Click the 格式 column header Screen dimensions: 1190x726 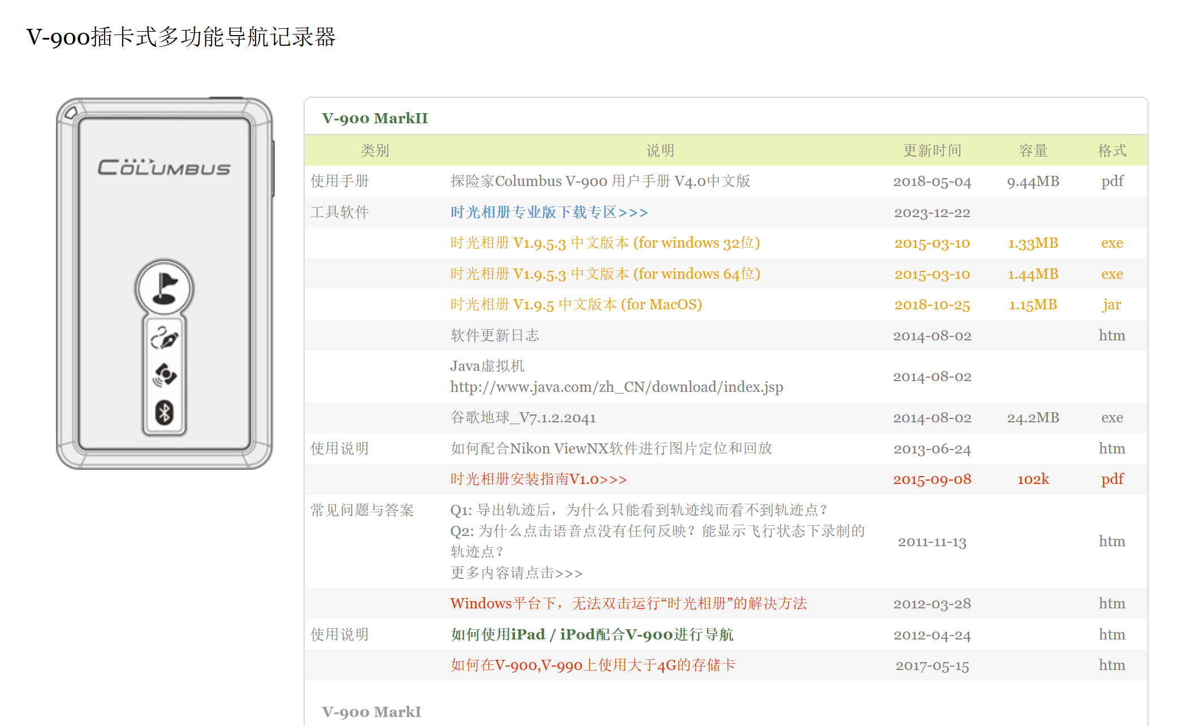[1112, 150]
